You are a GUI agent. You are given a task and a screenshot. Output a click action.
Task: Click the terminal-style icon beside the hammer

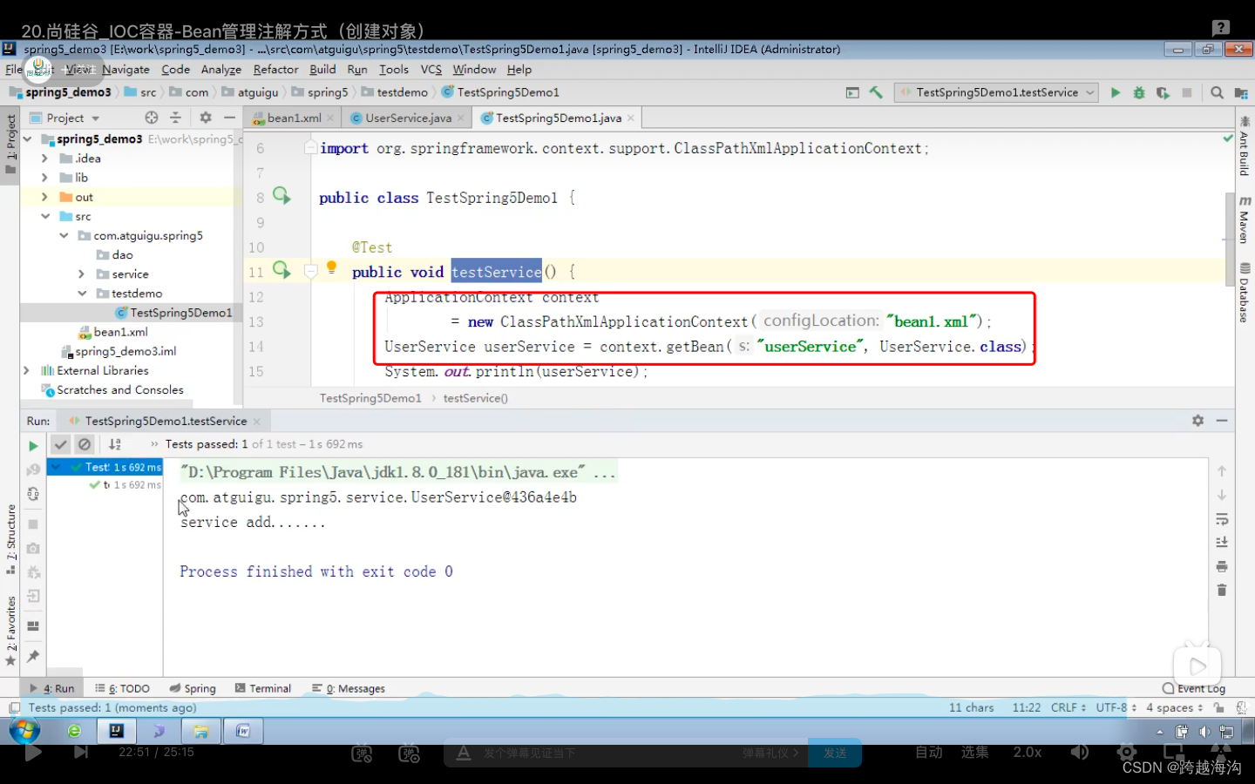coord(852,92)
